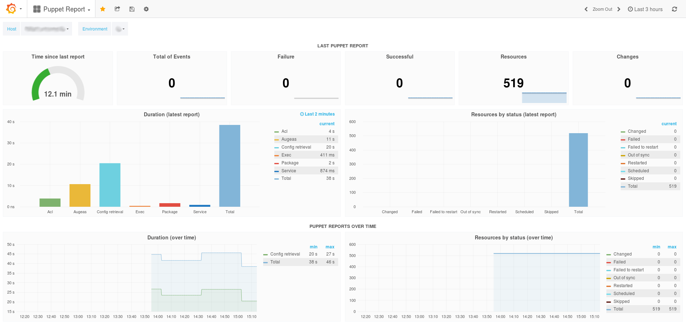
Task: Open the Host variable dropdown
Action: tap(47, 29)
